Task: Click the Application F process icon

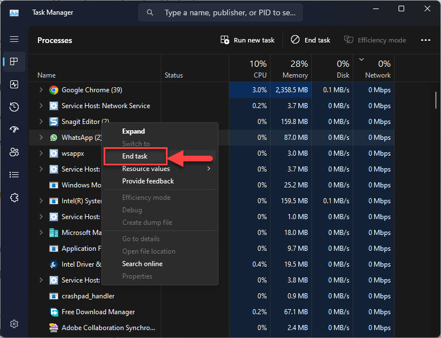Action: tap(54, 249)
